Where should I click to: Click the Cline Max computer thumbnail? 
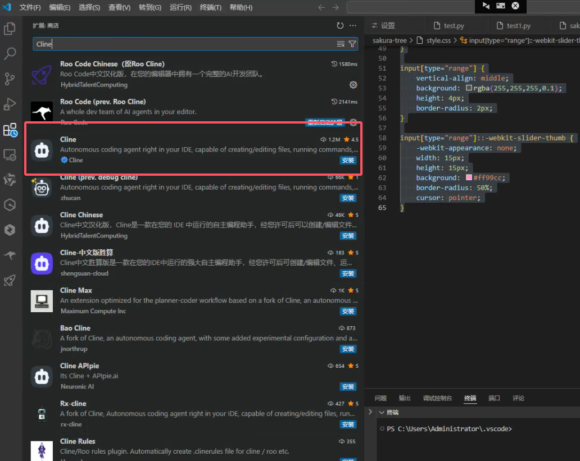tap(42, 301)
